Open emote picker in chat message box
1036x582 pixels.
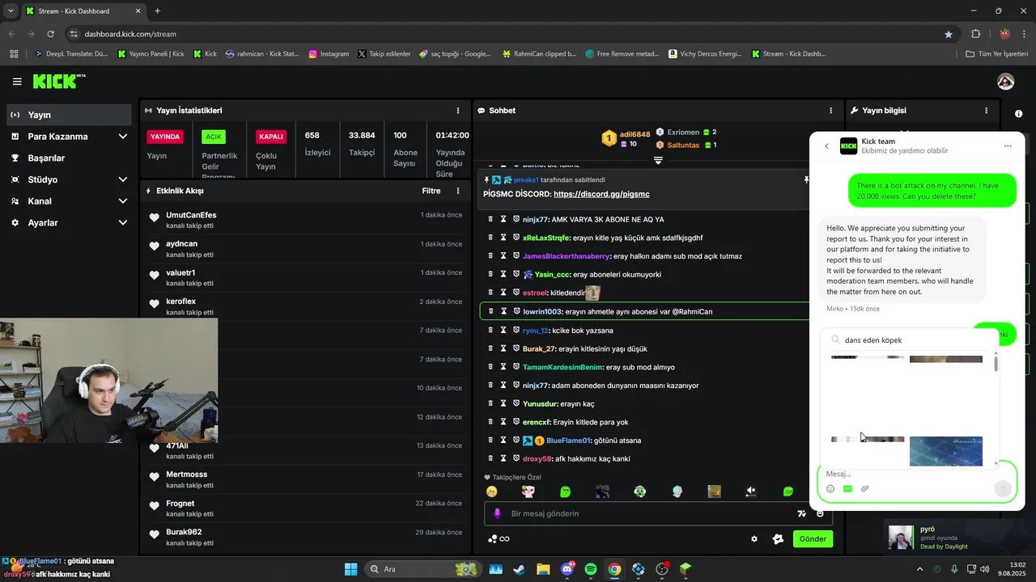(x=820, y=513)
